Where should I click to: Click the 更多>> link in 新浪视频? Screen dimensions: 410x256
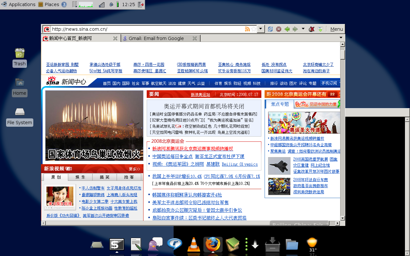134,169
